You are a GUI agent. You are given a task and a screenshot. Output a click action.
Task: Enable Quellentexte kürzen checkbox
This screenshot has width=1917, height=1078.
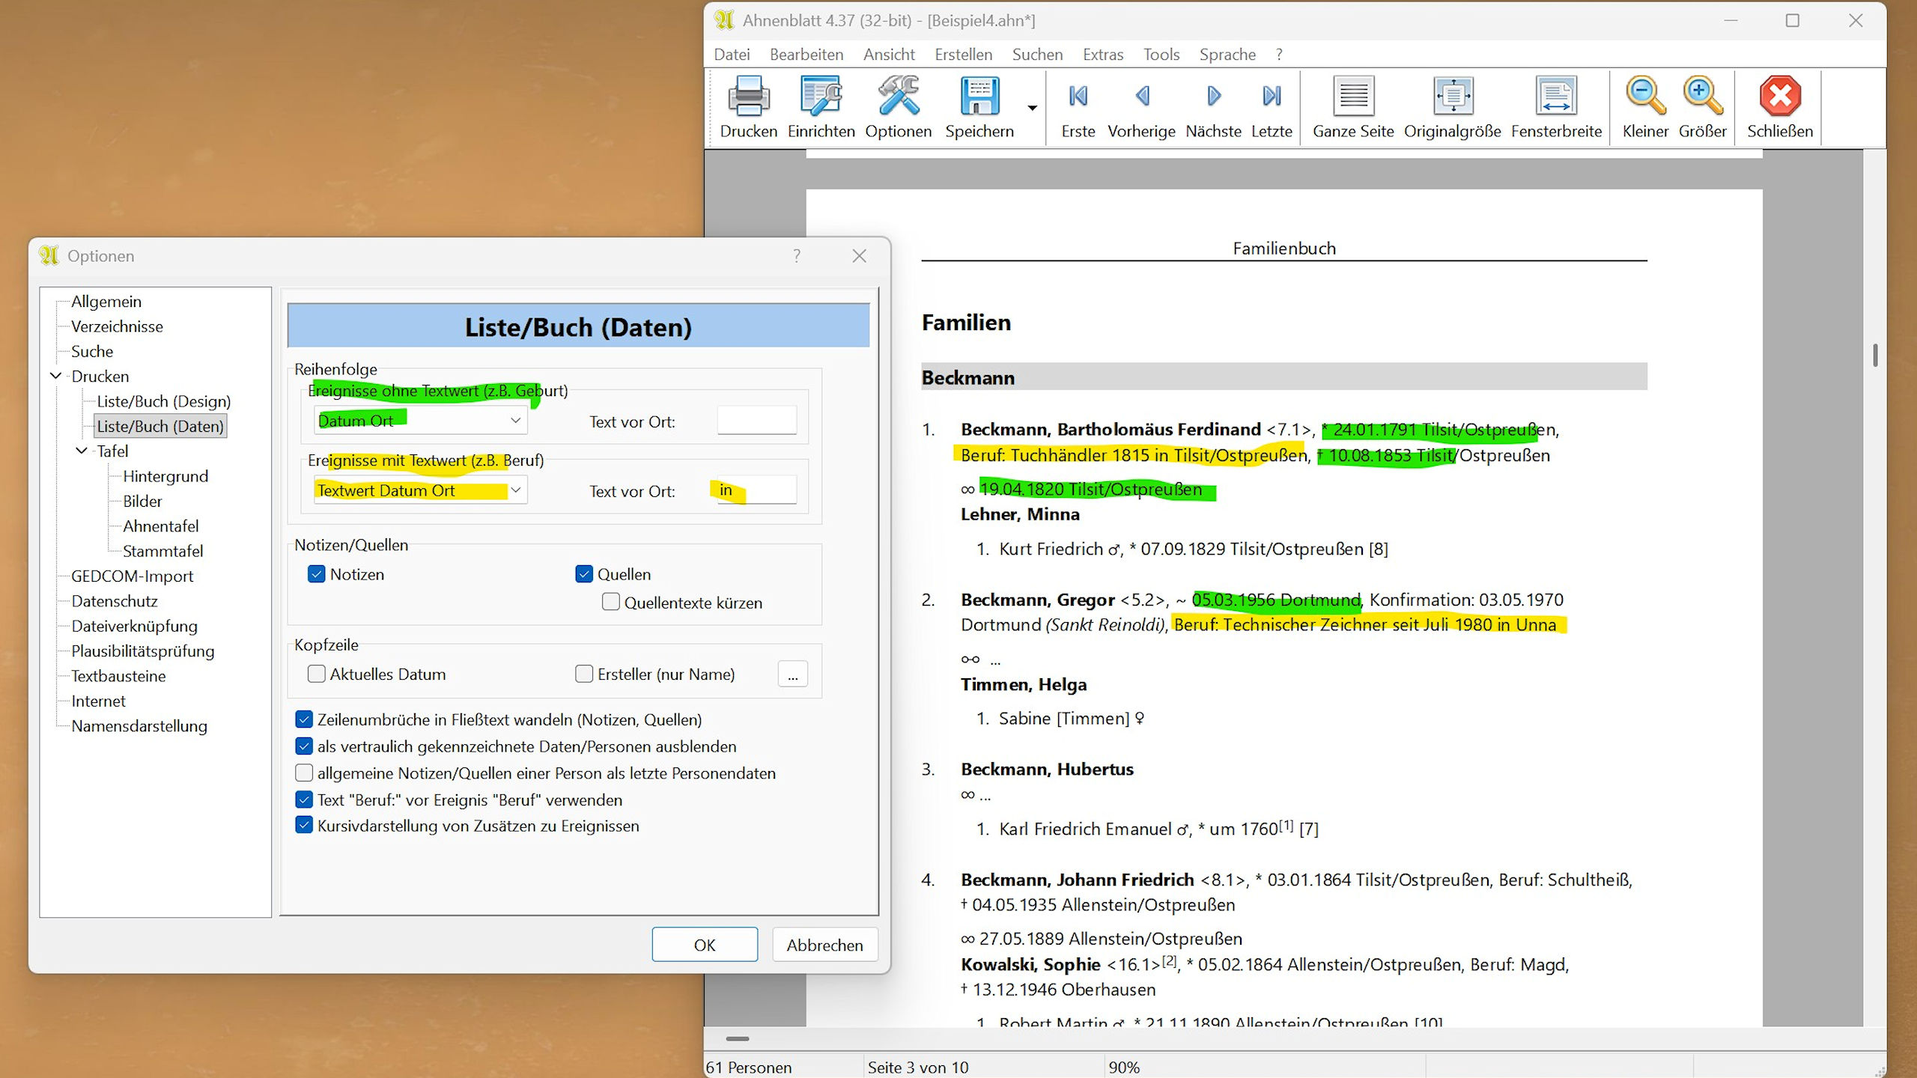click(611, 603)
